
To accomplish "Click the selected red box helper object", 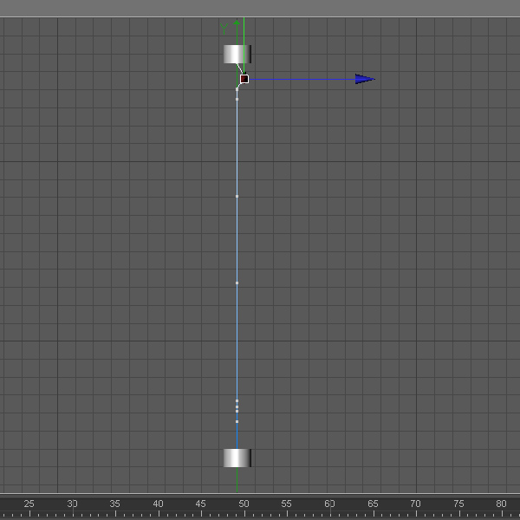I will coord(244,79).
